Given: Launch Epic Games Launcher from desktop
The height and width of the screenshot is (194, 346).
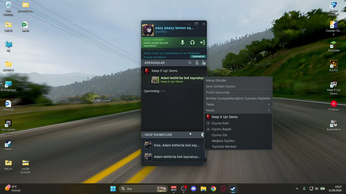Looking at the screenshot, I should coord(8,127).
